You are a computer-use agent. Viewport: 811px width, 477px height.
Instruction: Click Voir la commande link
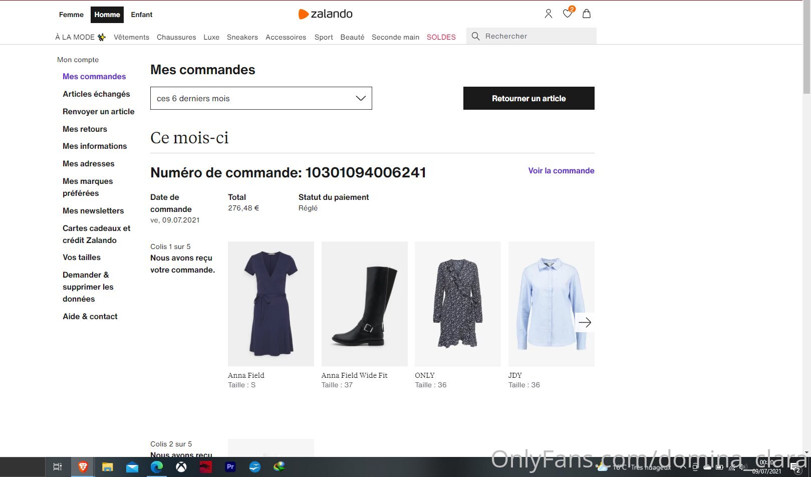click(x=561, y=170)
